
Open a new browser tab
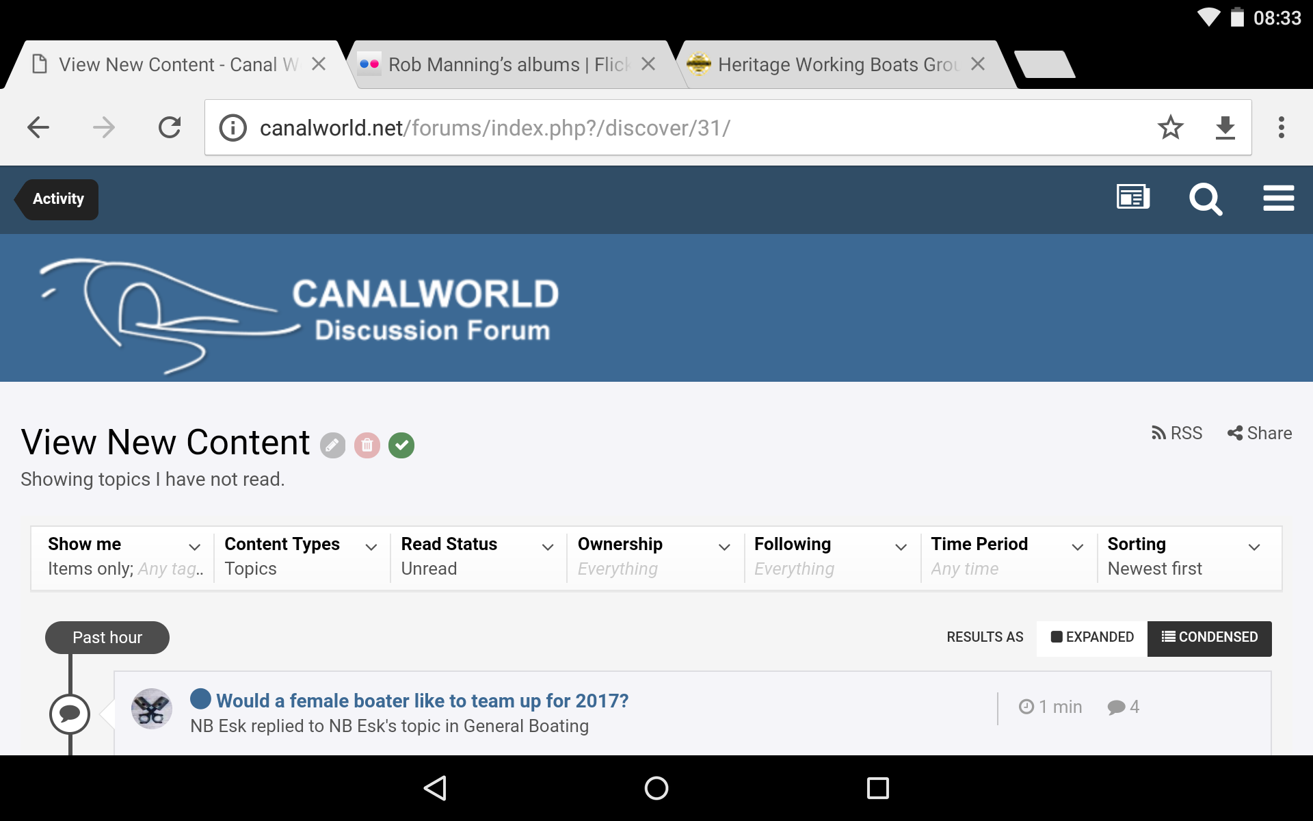click(1044, 64)
